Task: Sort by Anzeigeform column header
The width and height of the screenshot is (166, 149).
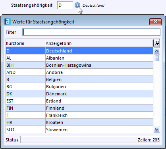Action: coord(99,43)
